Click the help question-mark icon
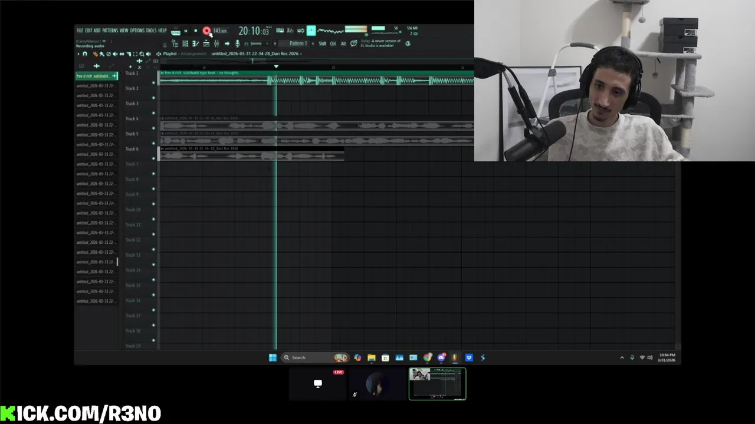Image resolution: width=755 pixels, height=424 pixels. (354, 43)
